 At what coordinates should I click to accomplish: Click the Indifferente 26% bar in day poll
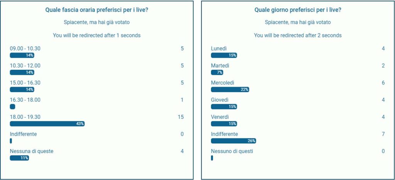(x=233, y=141)
